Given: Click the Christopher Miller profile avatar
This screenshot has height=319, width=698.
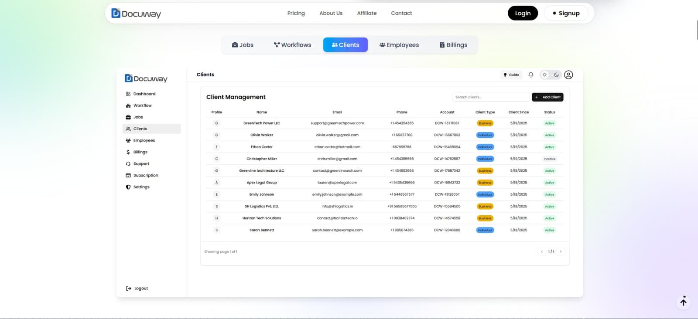Looking at the screenshot, I should pos(216,159).
